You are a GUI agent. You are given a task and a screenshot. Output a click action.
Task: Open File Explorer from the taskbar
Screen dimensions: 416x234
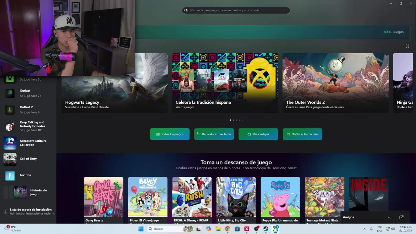click(218, 229)
